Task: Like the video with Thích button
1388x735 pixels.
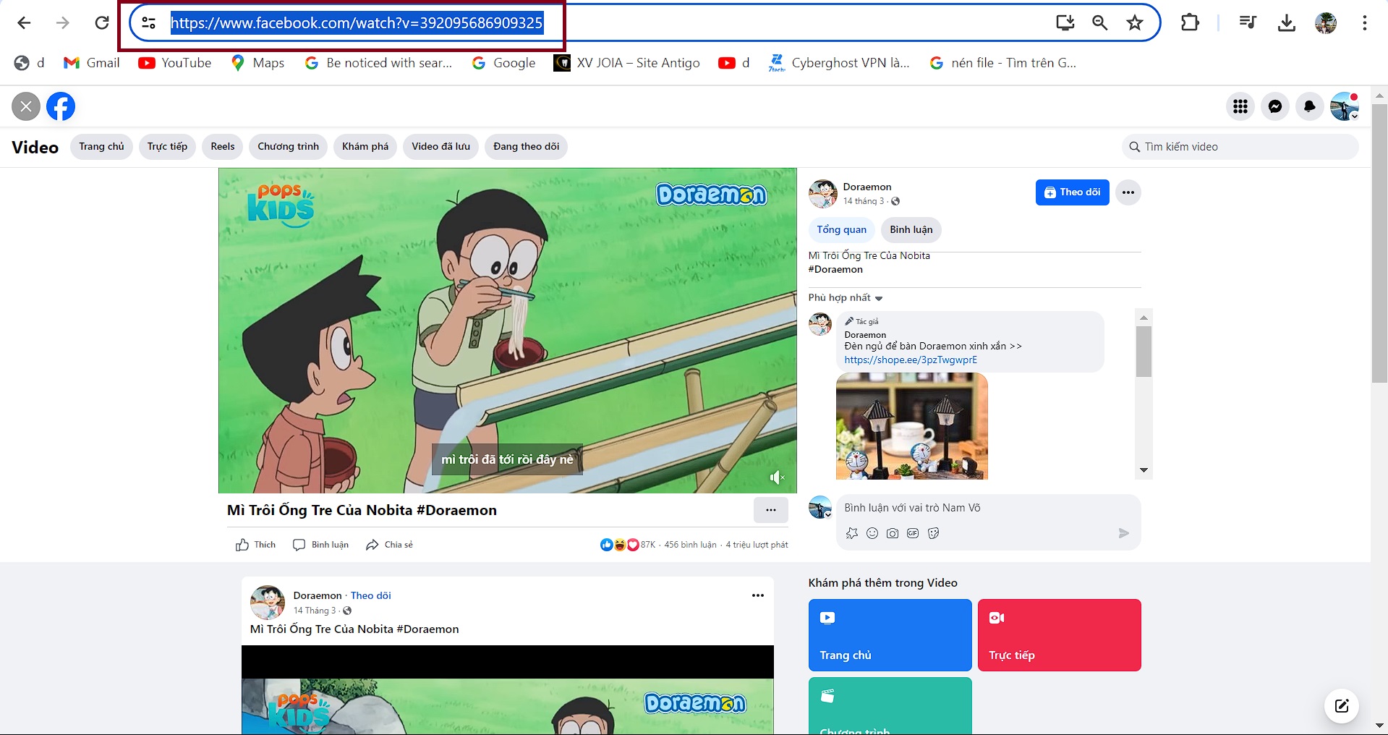Action: 256,545
